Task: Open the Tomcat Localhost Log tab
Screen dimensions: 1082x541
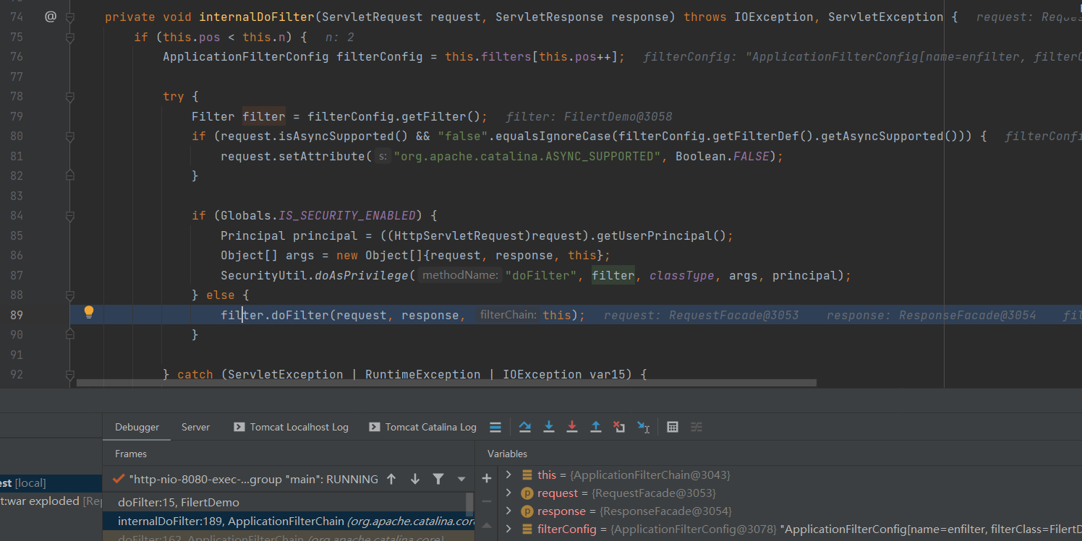Action: point(291,427)
